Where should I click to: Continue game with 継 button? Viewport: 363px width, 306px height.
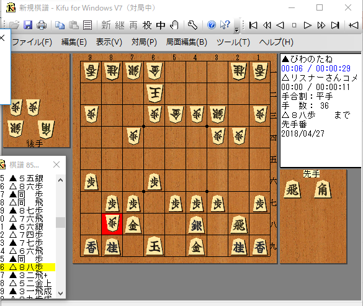point(120,25)
